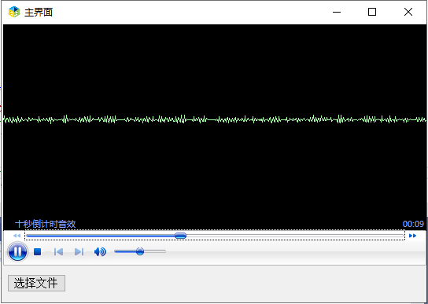Minimize the 主界面 window
The width and height of the screenshot is (428, 304).
coord(337,12)
